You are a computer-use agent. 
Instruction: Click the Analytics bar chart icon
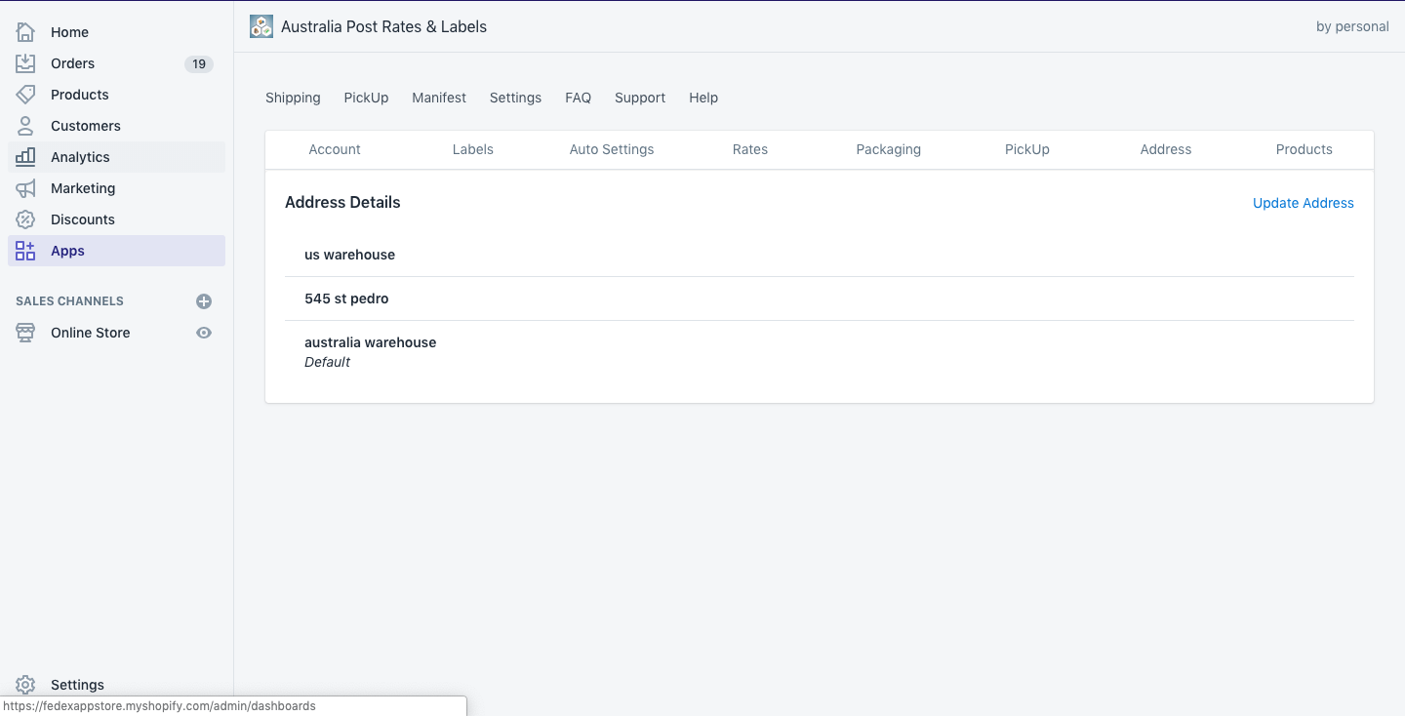[25, 157]
